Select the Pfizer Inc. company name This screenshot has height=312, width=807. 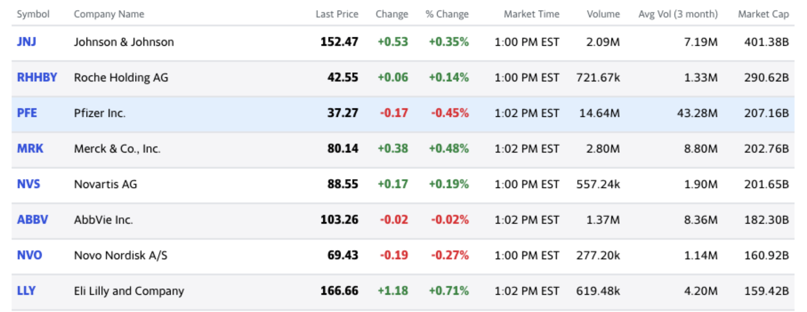pos(100,113)
